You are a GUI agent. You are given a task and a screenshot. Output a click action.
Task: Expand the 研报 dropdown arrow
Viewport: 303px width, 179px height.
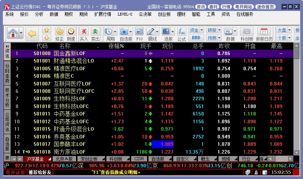click(x=220, y=30)
